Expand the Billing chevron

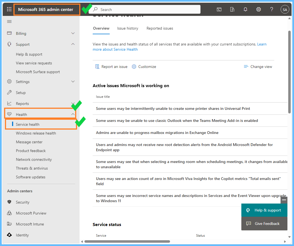click(x=73, y=33)
